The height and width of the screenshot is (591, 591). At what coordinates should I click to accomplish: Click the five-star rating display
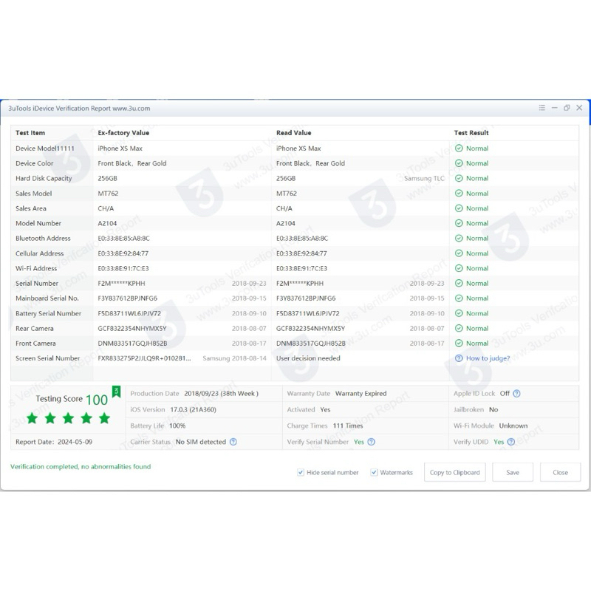coord(68,418)
